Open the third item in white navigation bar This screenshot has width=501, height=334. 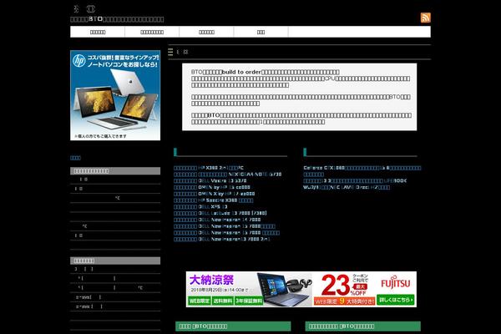[x=206, y=32]
